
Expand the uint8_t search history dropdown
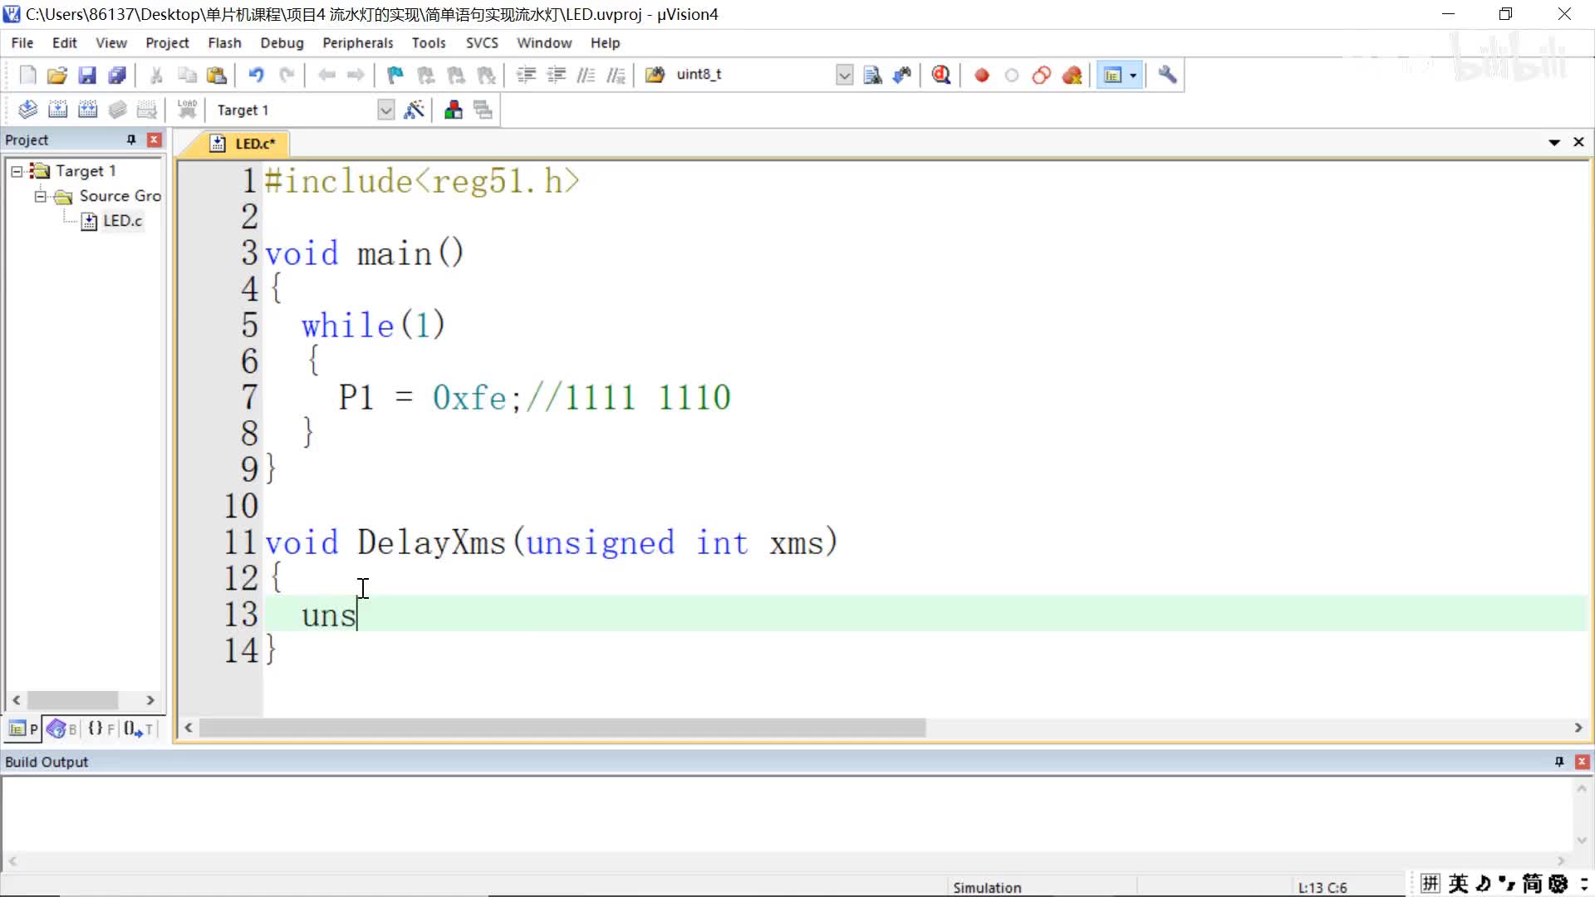(844, 75)
